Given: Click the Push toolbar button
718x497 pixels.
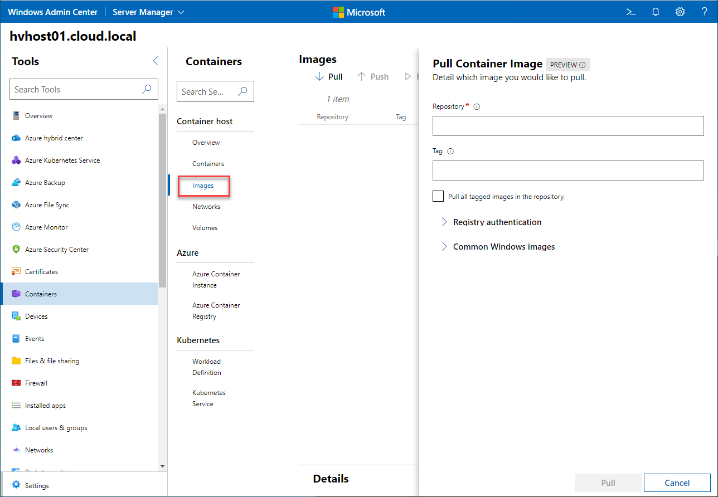Looking at the screenshot, I should (372, 77).
